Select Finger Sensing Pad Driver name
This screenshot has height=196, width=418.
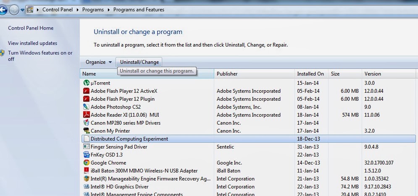click(119, 147)
